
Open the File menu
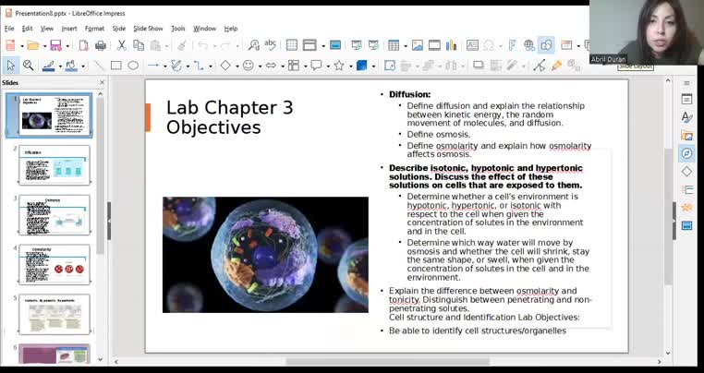(9, 29)
